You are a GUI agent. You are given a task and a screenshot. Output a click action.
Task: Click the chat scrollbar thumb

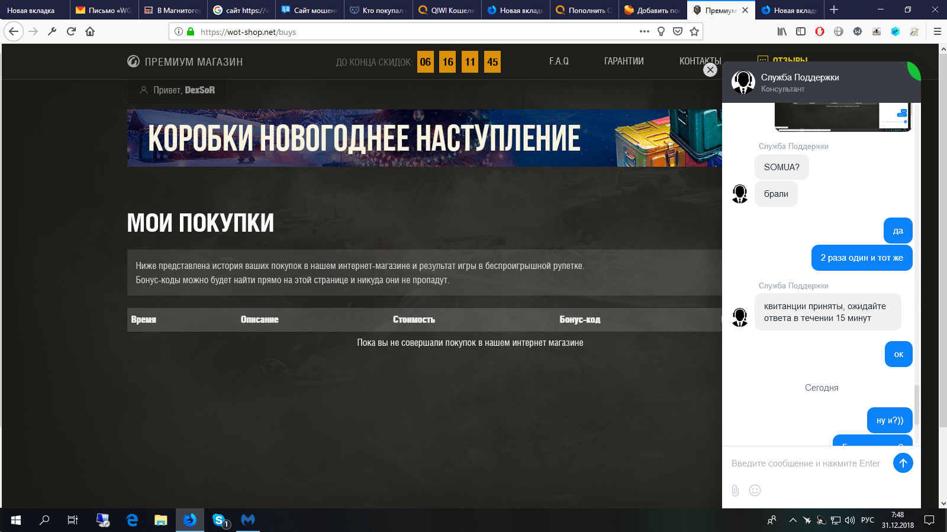(917, 405)
